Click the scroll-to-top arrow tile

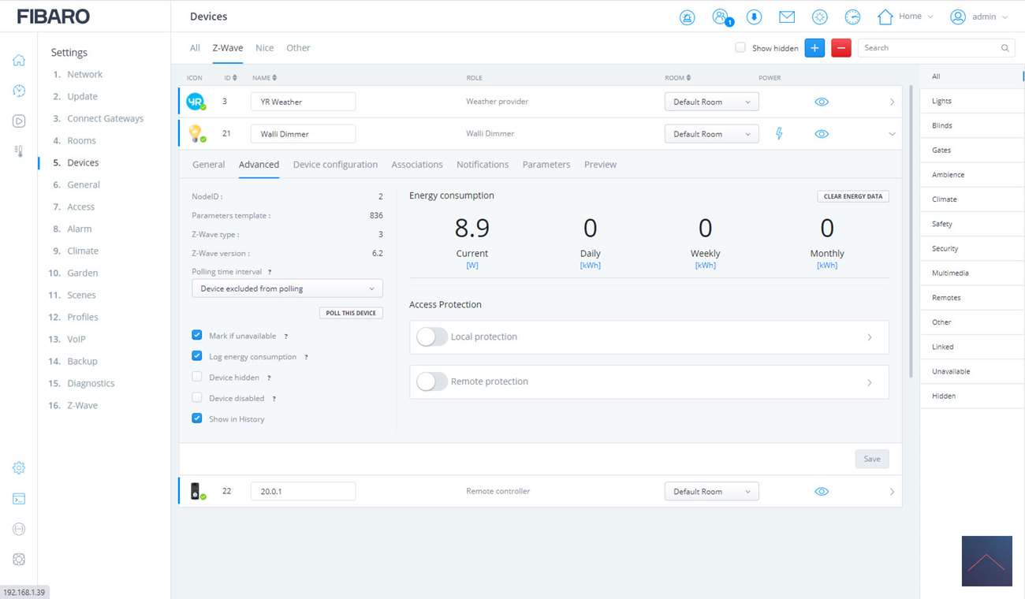(x=986, y=561)
